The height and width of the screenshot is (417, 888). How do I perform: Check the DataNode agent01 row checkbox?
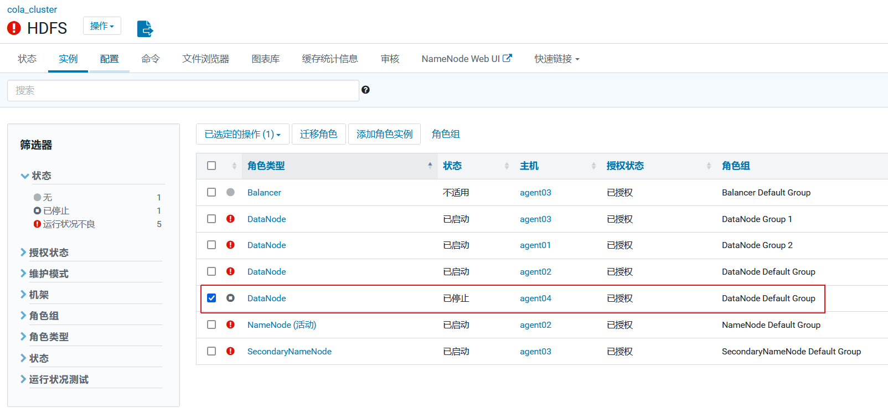click(211, 245)
